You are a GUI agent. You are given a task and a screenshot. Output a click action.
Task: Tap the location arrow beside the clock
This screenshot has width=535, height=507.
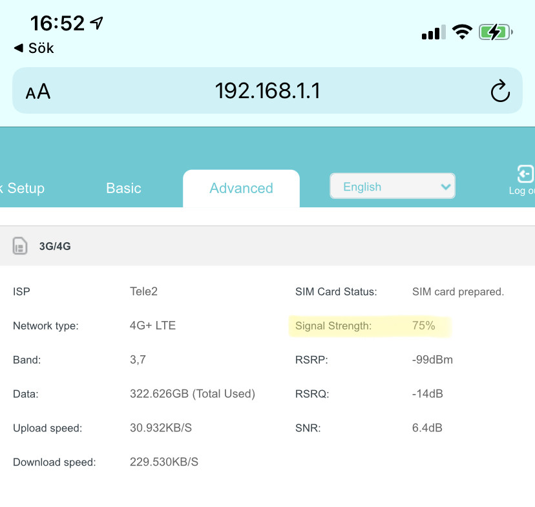point(97,24)
